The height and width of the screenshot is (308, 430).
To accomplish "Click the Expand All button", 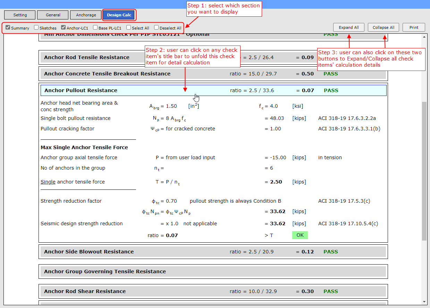I will (348, 27).
